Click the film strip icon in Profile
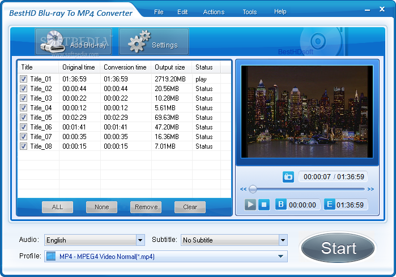The width and height of the screenshot is (396, 277). click(x=51, y=256)
